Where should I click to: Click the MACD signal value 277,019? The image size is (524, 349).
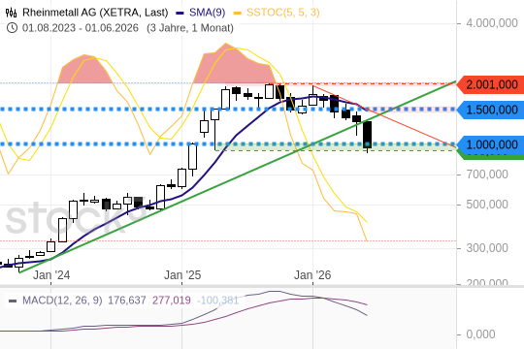point(172,301)
